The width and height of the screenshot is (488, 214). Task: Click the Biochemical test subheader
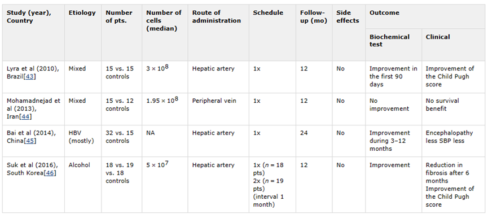click(x=390, y=41)
